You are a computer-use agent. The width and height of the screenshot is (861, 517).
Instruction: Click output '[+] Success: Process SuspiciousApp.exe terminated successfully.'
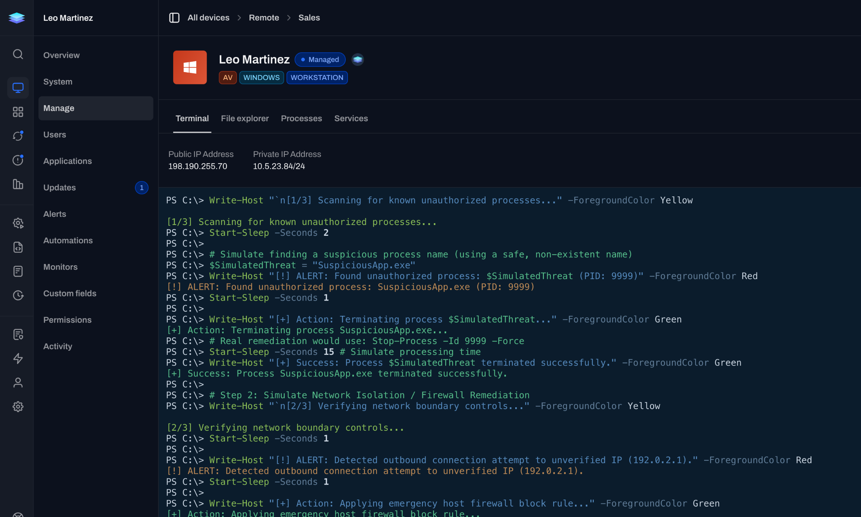[x=337, y=374]
